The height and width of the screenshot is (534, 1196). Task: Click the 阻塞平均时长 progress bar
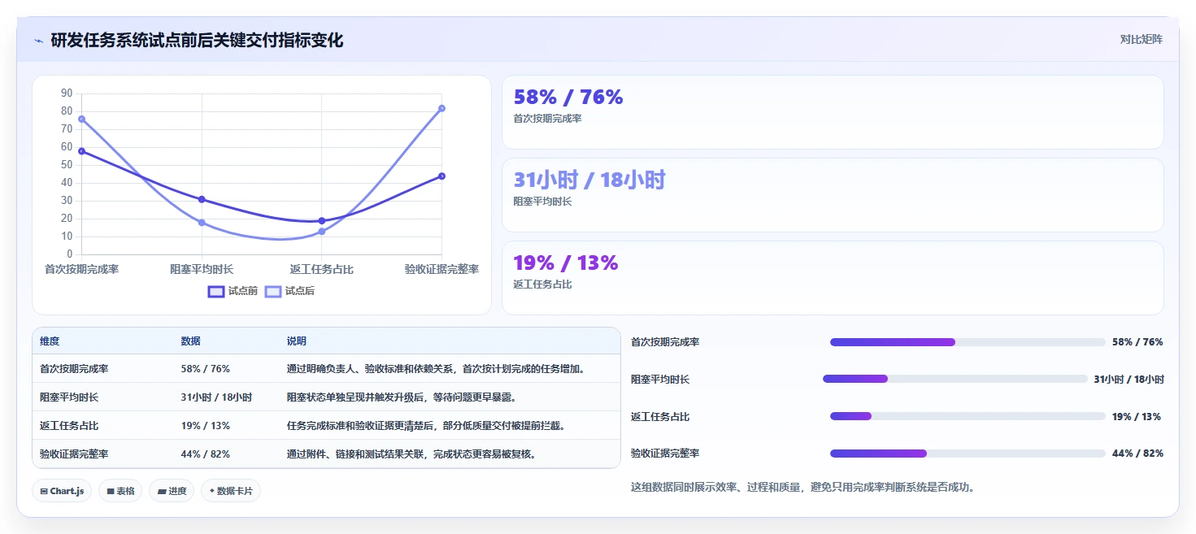coord(955,379)
